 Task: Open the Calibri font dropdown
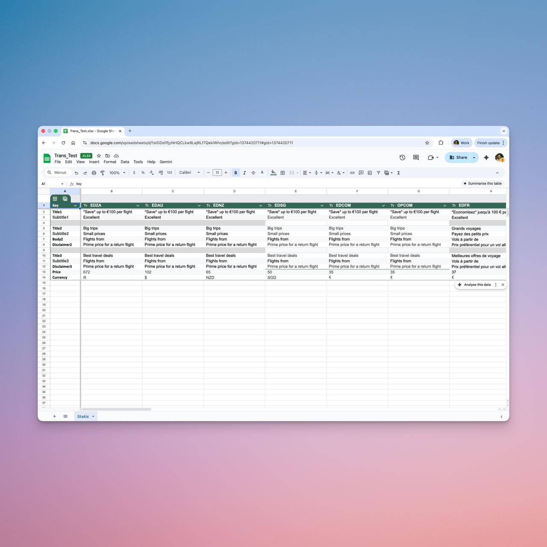coord(189,173)
